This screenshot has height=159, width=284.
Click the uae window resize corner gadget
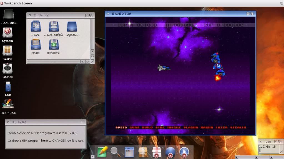click(281, 152)
